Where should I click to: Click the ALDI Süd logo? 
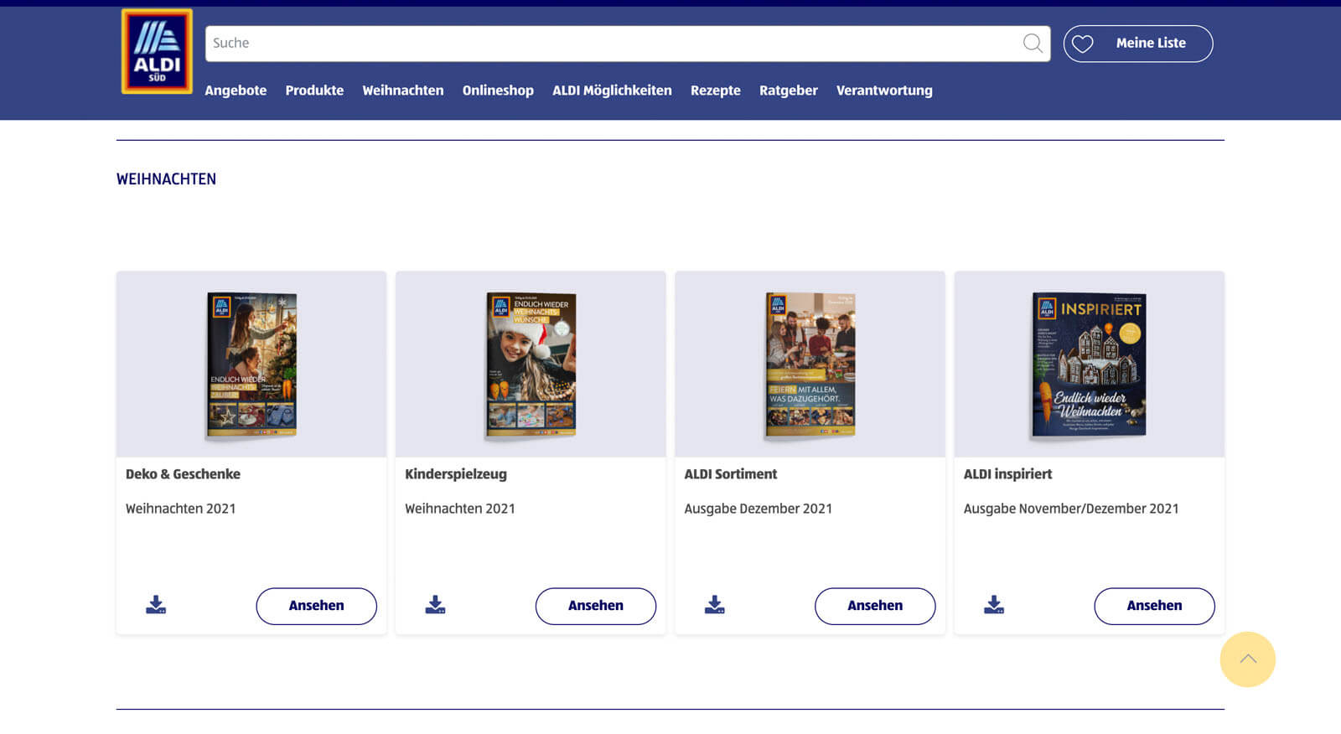tap(157, 51)
